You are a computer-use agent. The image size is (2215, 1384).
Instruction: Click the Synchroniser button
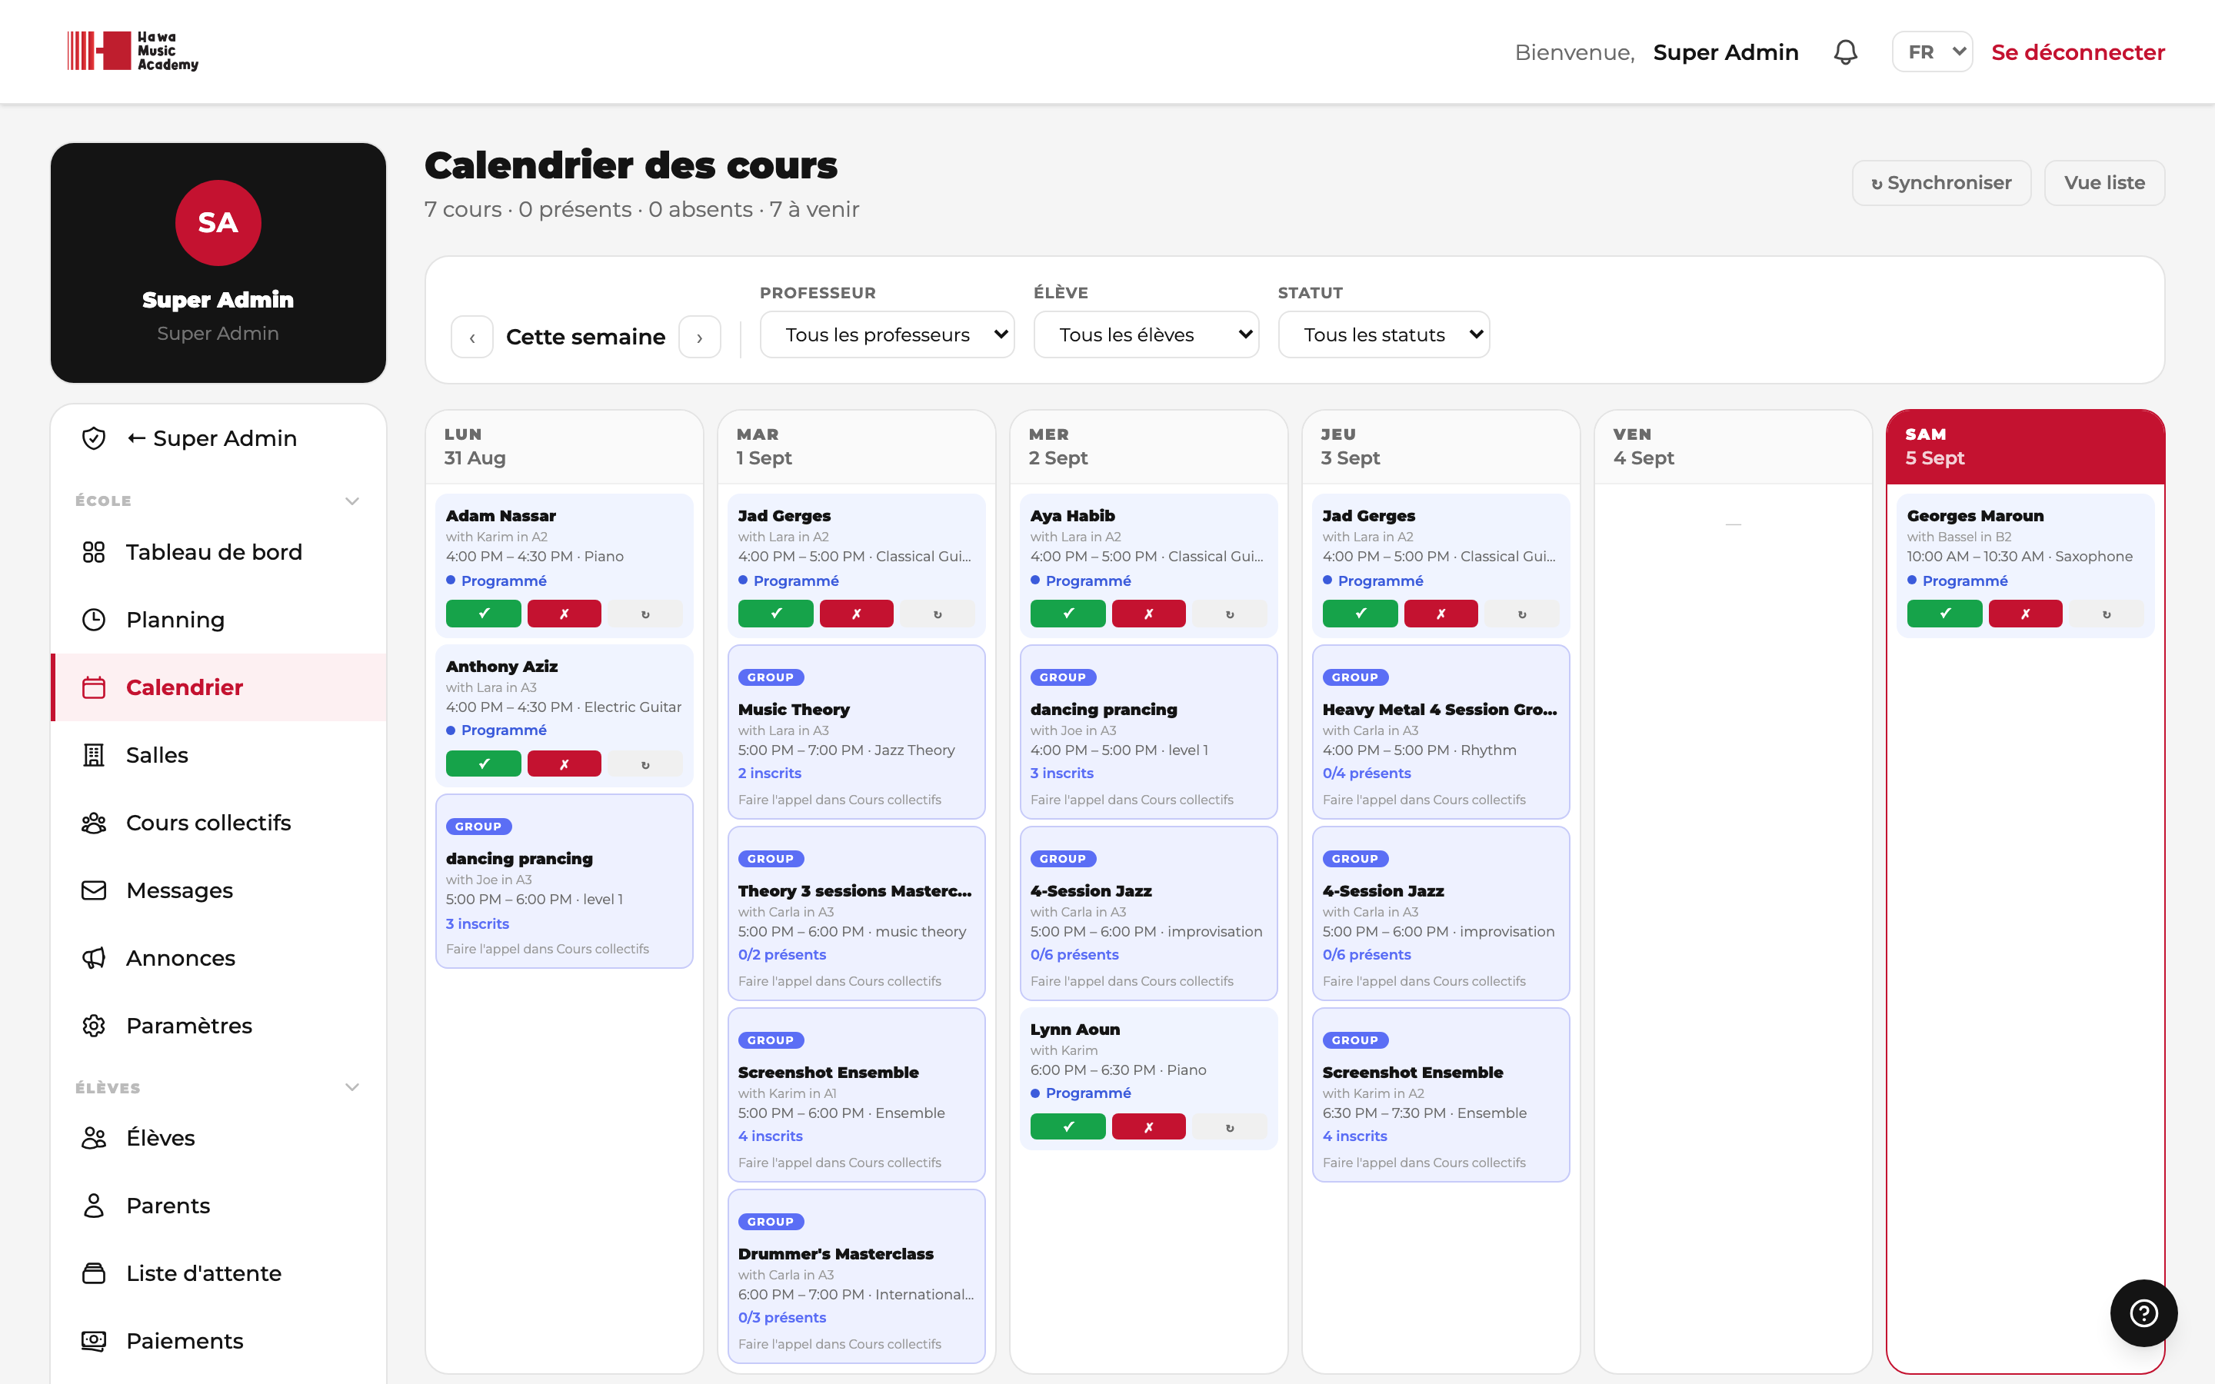tap(1941, 183)
